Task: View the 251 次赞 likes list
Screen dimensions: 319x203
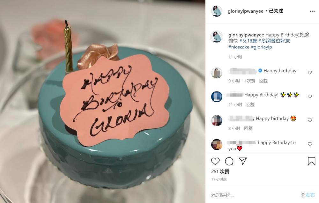Action: [x=220, y=171]
